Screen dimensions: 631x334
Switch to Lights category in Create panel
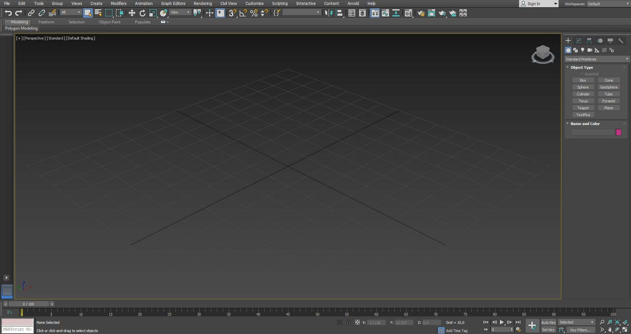pyautogui.click(x=583, y=50)
